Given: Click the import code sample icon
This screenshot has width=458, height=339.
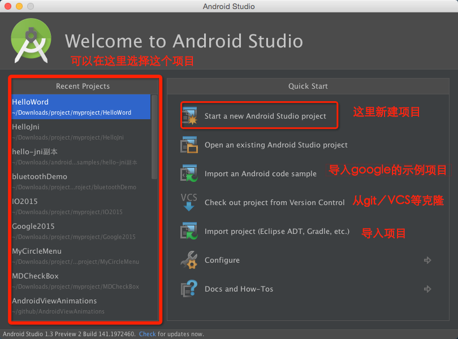Looking at the screenshot, I should [x=189, y=173].
